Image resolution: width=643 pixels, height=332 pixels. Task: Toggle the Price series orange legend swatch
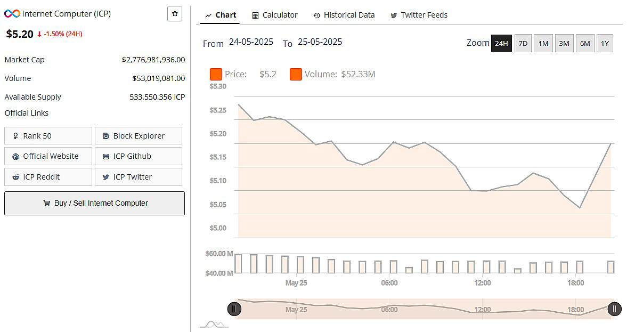(216, 74)
